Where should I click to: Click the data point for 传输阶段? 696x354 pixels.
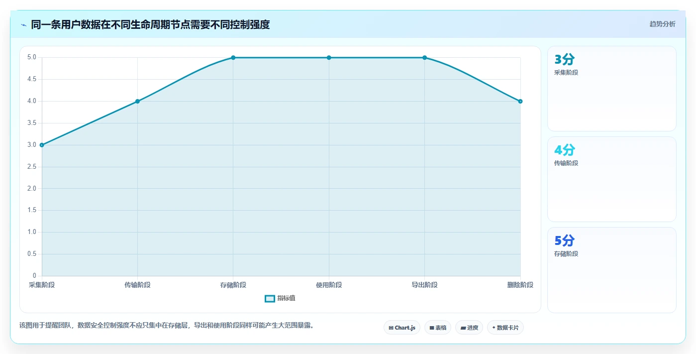137,101
